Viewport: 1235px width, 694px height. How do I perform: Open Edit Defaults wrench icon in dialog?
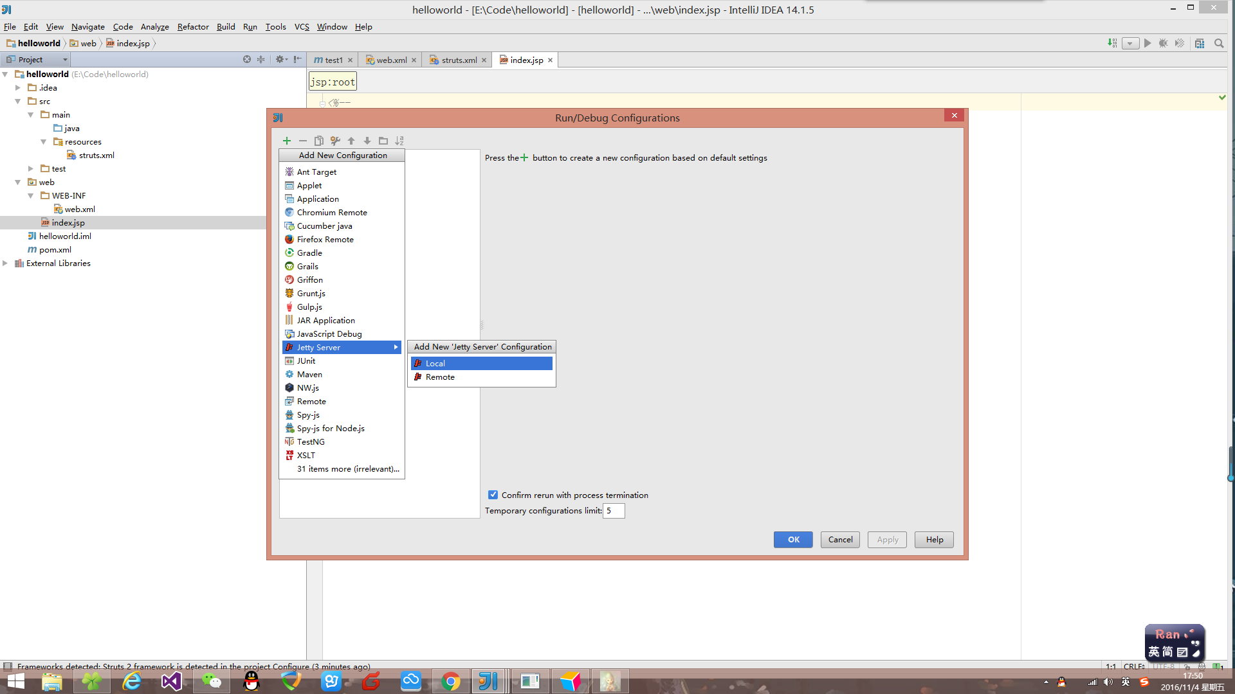335,141
